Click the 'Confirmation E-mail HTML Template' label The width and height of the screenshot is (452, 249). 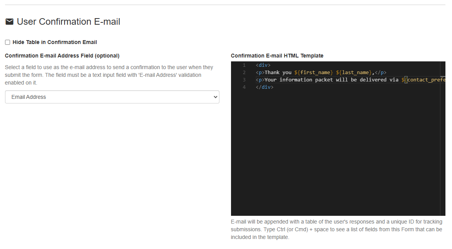[277, 56]
